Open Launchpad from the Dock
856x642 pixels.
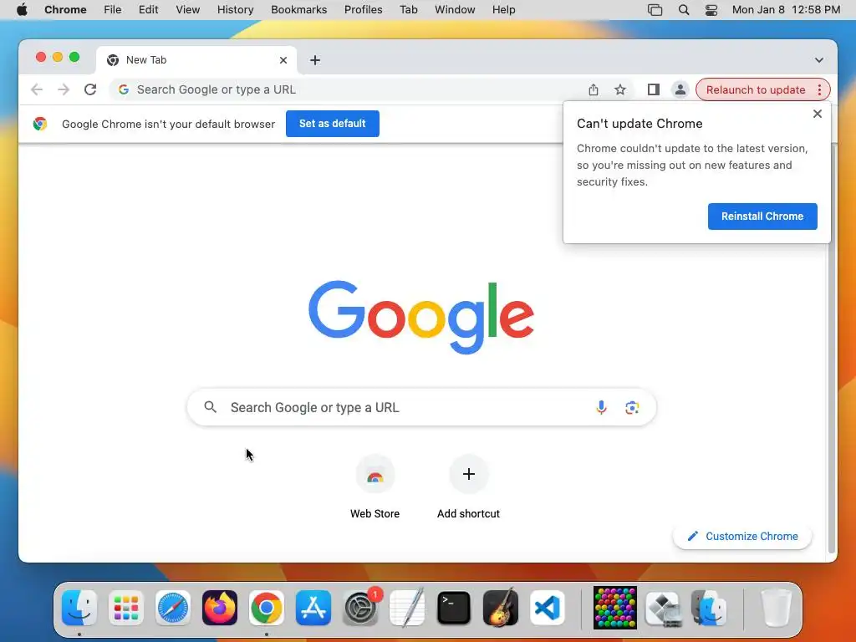(126, 608)
